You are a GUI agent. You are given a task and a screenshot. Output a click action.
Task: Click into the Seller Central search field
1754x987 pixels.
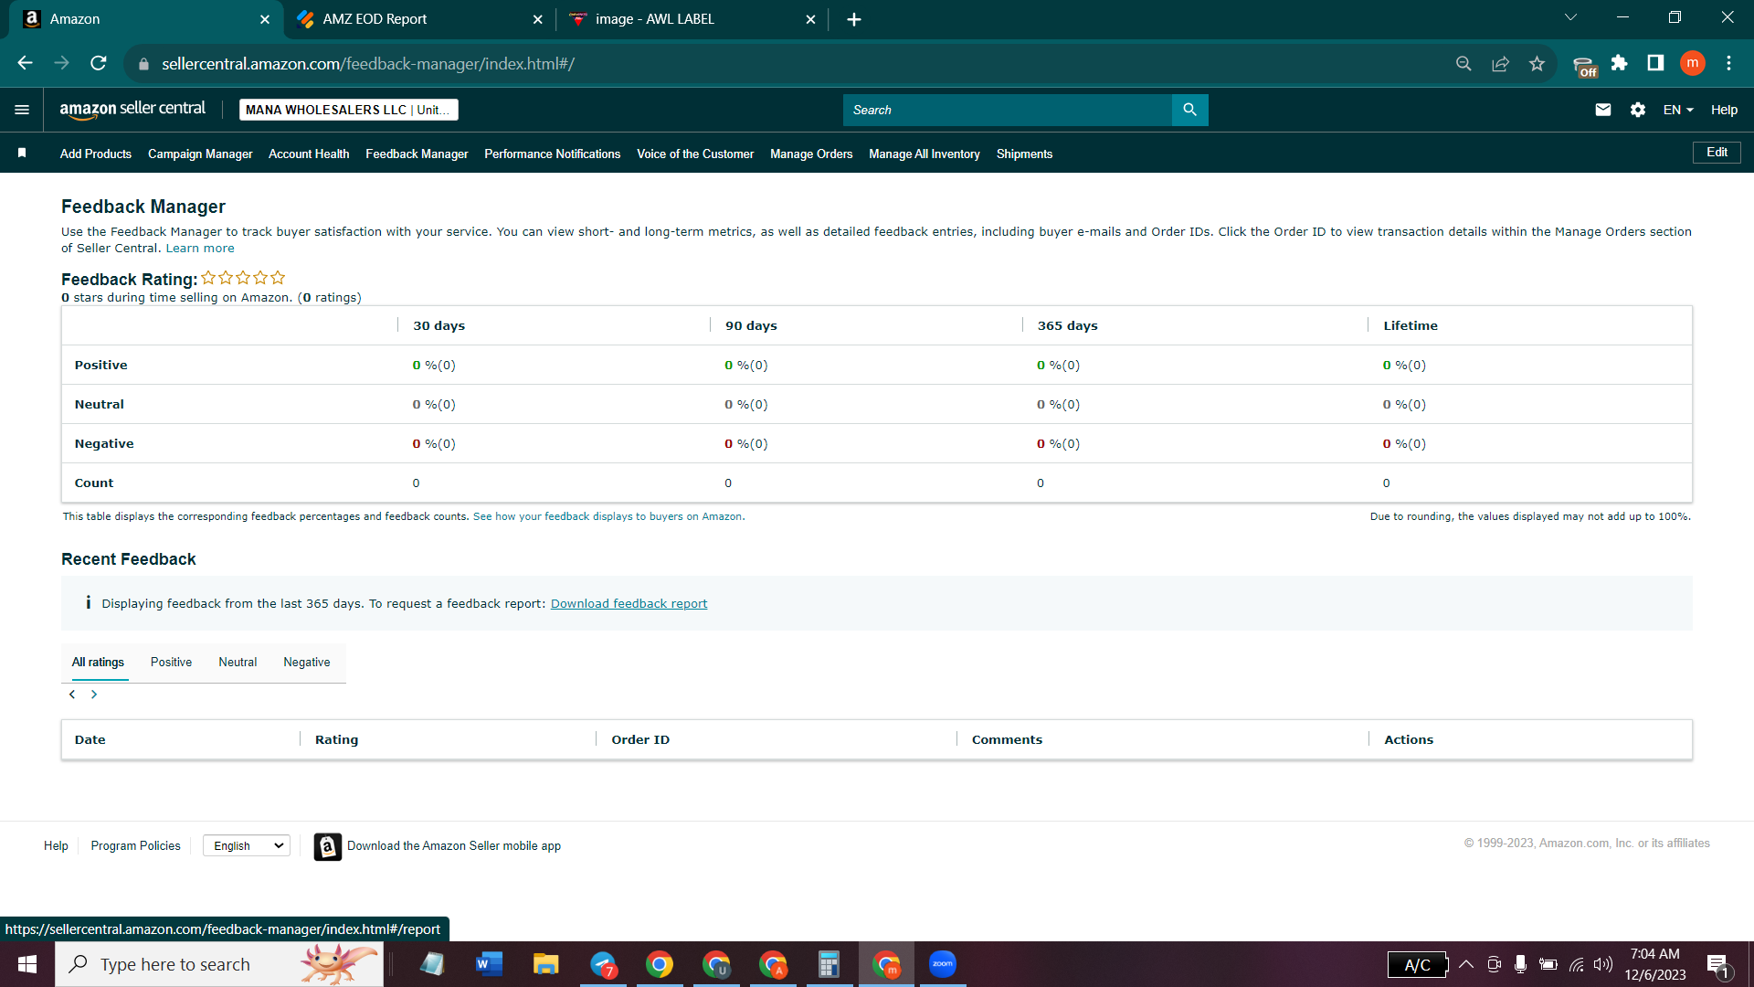(x=1008, y=110)
